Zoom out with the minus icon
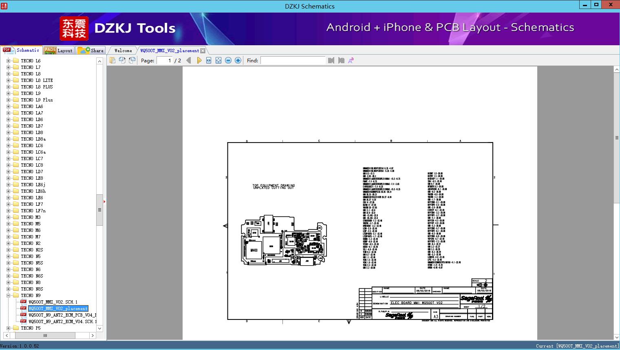 click(228, 60)
